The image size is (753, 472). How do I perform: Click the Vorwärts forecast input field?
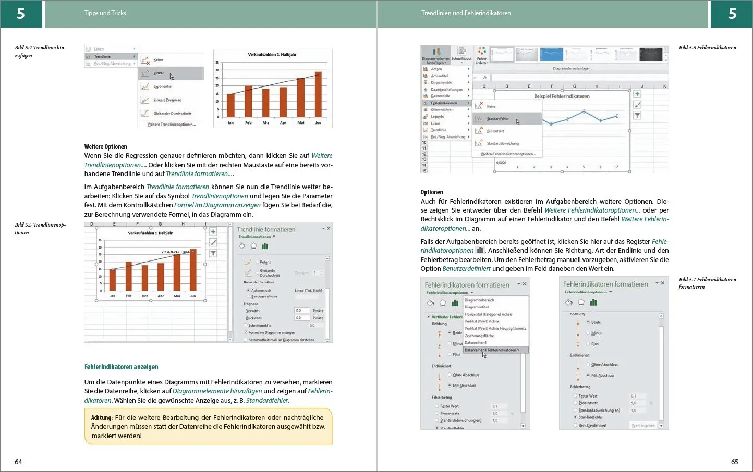302,310
